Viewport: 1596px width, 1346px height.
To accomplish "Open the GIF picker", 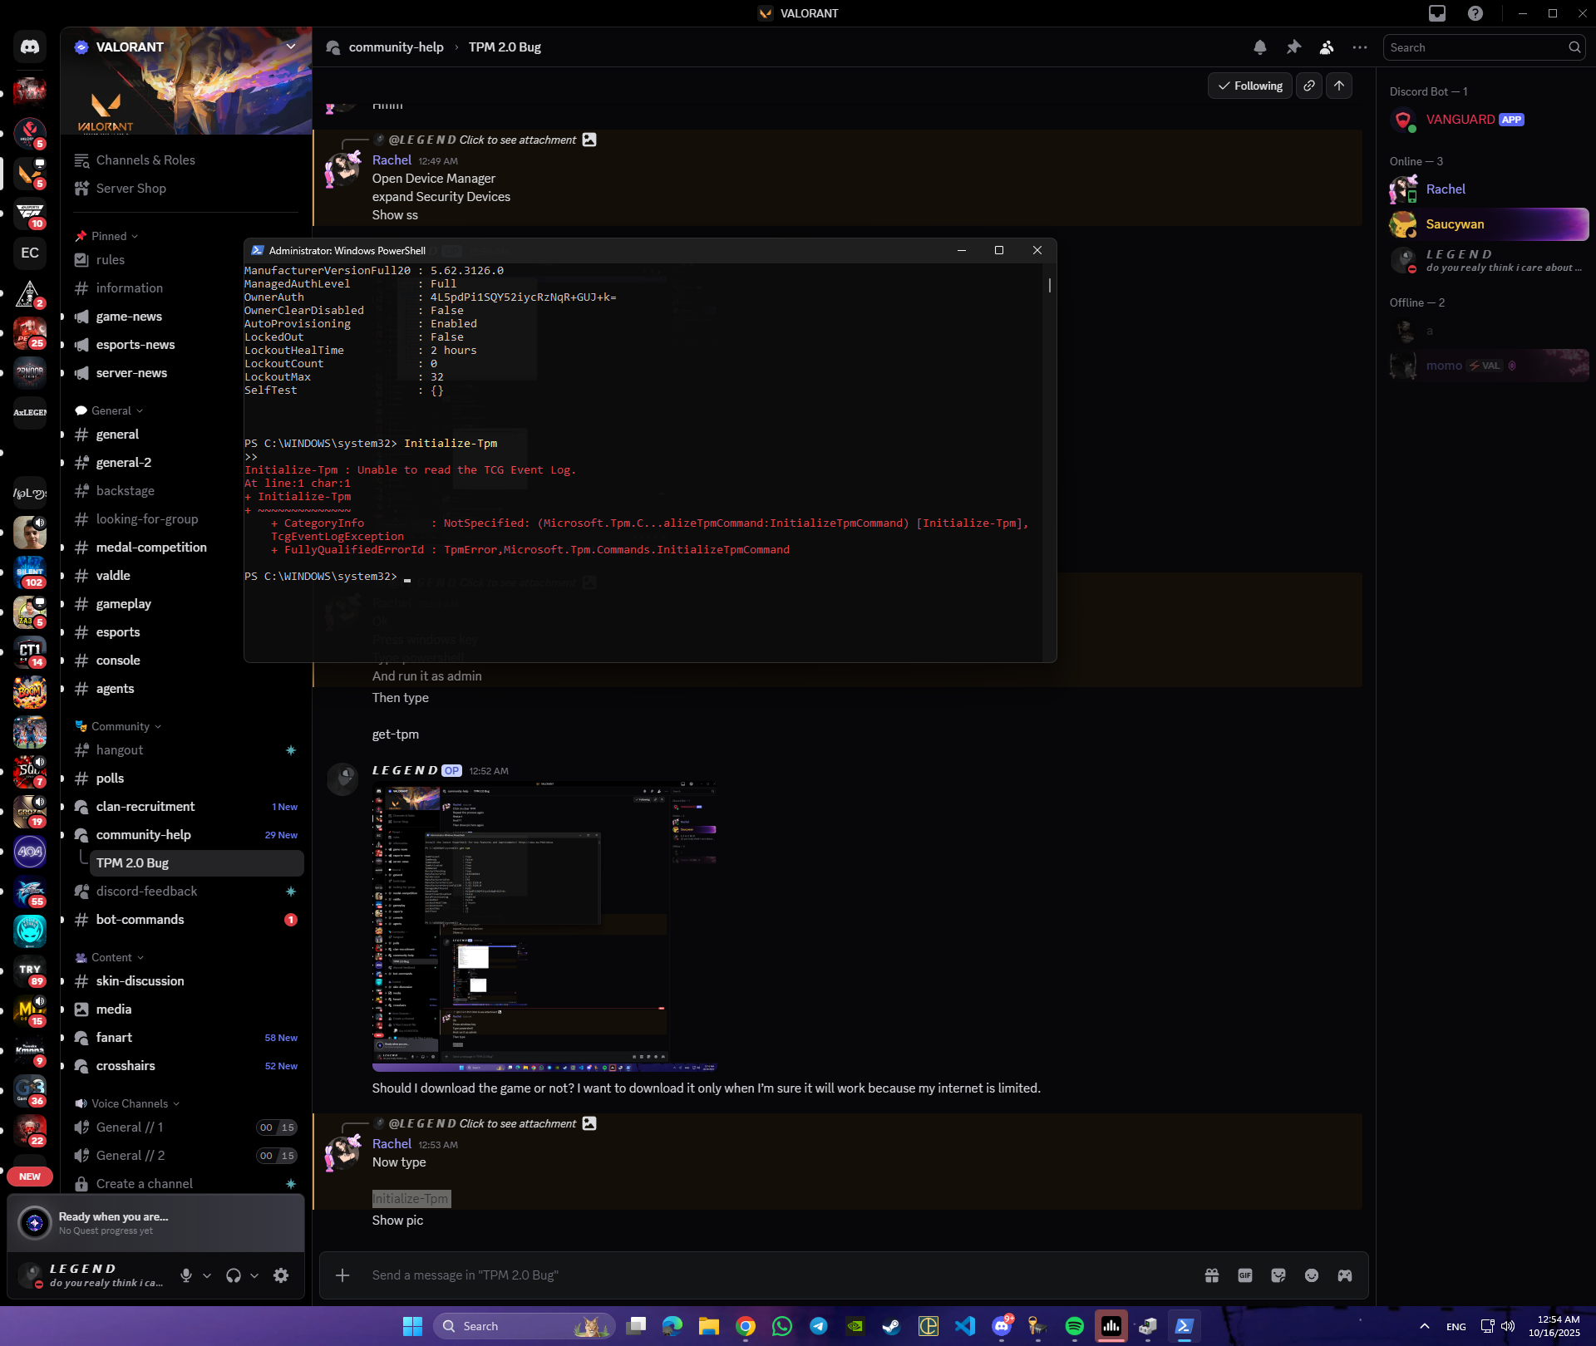I will click(x=1244, y=1275).
